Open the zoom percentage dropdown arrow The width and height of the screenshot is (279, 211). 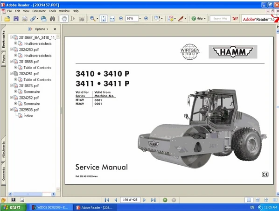coord(140,19)
